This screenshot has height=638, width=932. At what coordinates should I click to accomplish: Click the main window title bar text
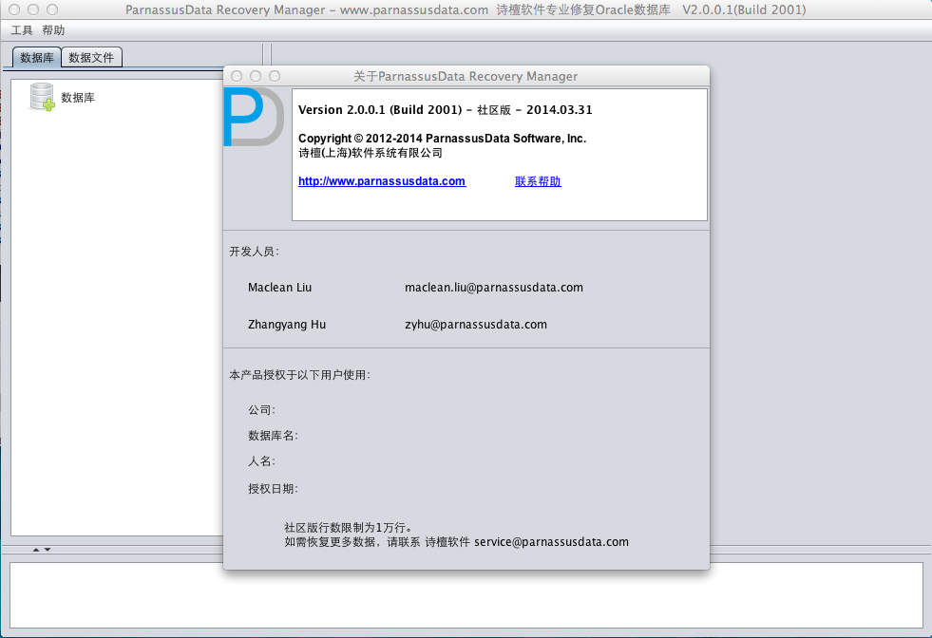point(466,10)
